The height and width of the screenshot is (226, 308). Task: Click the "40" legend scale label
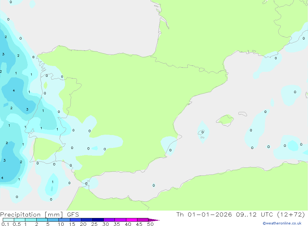[x=128, y=224]
